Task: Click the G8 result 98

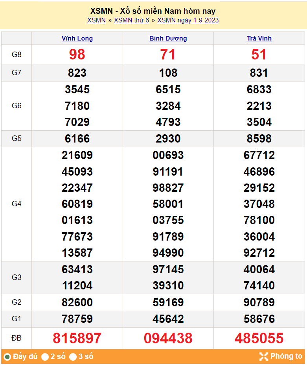Action: click(77, 55)
